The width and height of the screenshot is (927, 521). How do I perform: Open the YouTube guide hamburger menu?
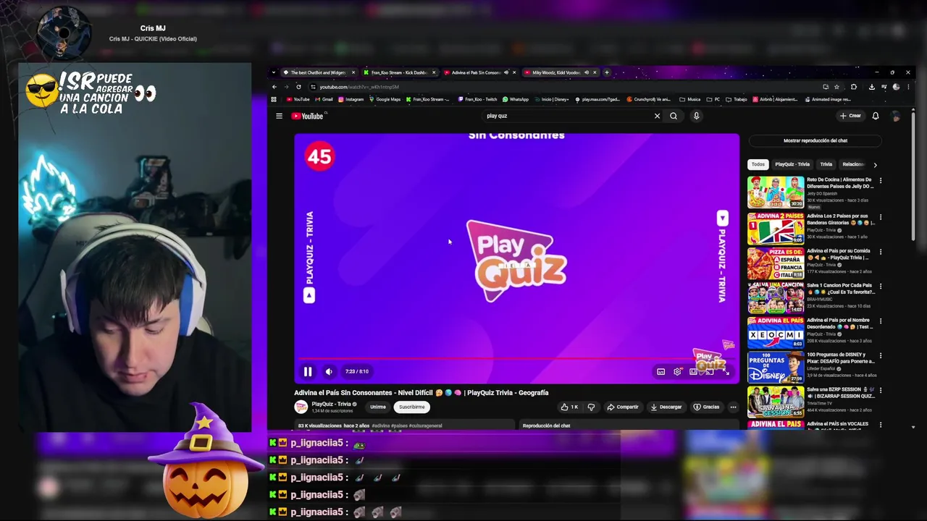279,116
